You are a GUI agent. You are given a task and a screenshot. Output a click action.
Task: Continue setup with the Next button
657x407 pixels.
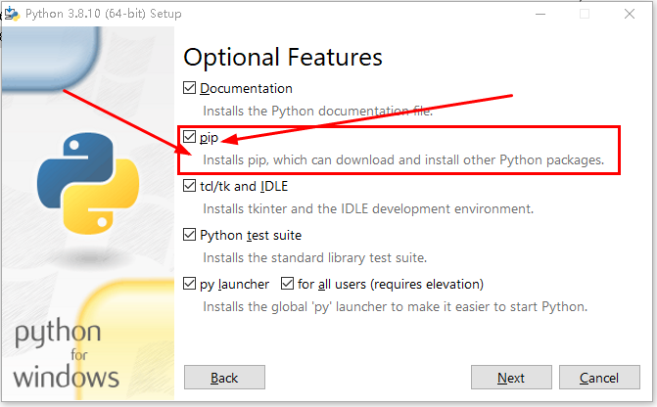(511, 378)
